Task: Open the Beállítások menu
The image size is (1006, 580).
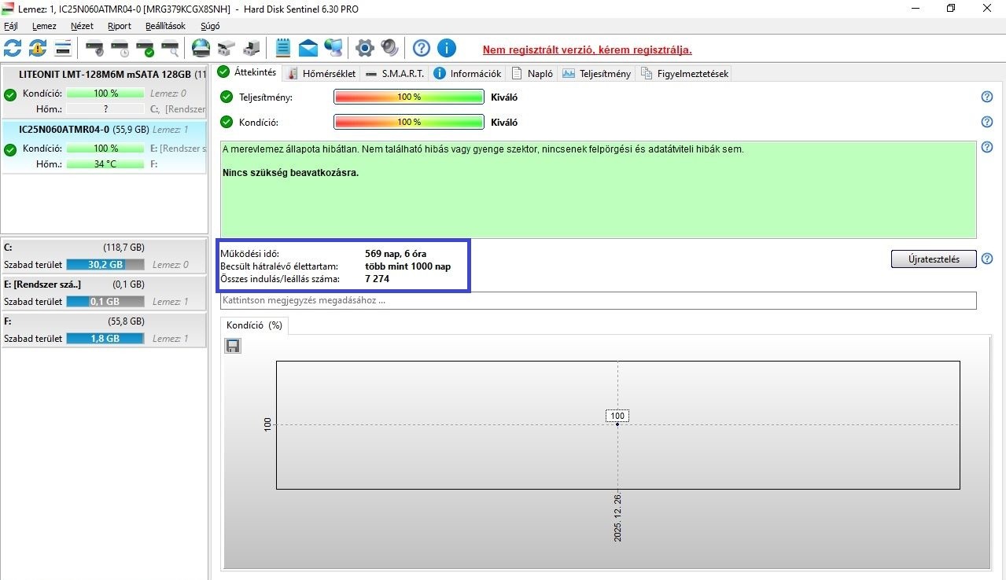Action: point(165,26)
